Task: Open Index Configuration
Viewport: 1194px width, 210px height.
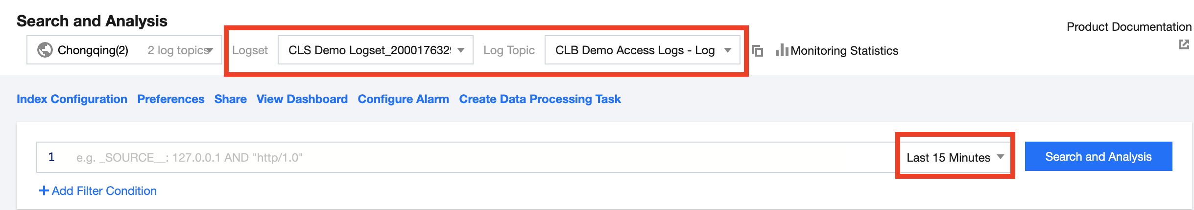Action: (x=72, y=99)
